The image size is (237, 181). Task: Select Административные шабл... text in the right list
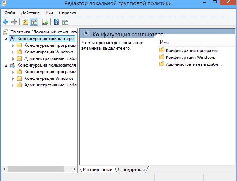(194, 64)
